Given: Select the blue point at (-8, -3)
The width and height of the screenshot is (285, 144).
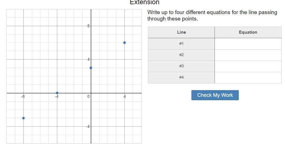Looking at the screenshot, I should [x=23, y=118].
